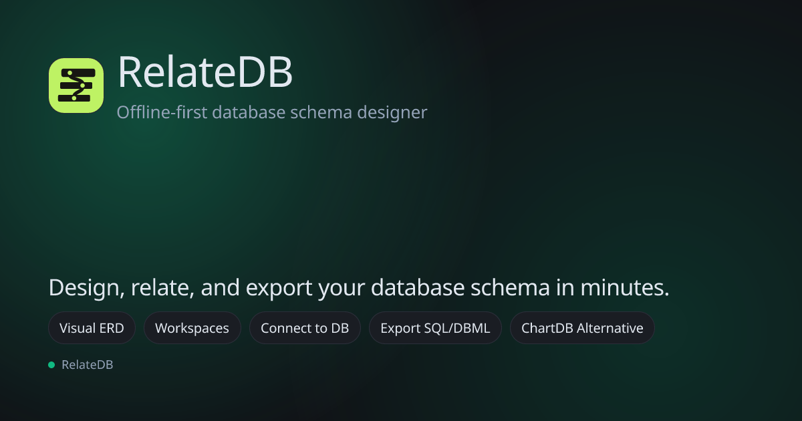Viewport: 802px width, 421px height.
Task: Click the green status dot beside RelateDB
Action: (51, 365)
